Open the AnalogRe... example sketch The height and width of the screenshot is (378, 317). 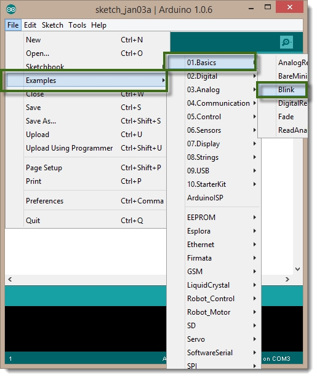point(283,63)
